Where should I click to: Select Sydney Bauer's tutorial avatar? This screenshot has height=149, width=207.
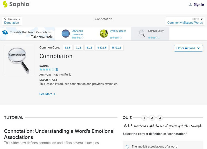click(104, 34)
